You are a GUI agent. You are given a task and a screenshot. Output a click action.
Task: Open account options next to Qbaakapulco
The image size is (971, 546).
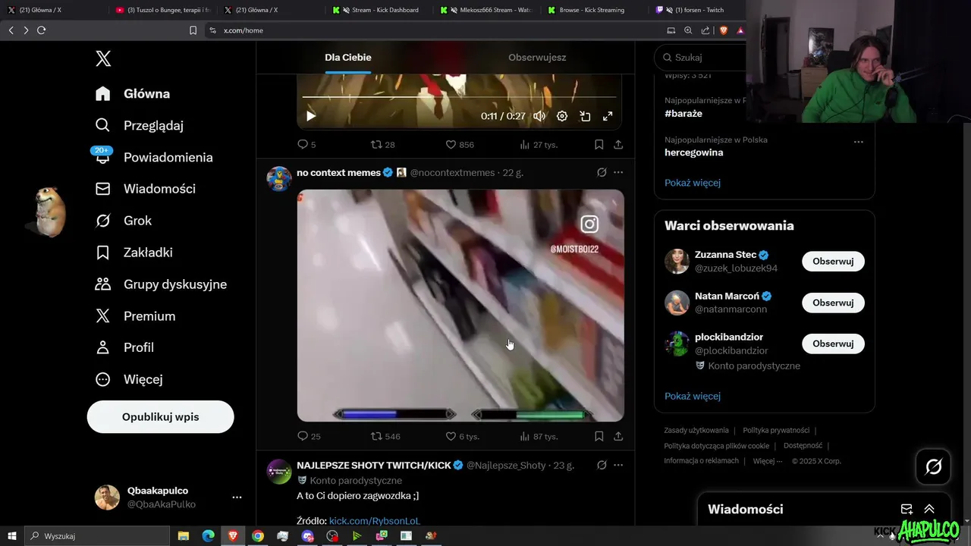(237, 497)
